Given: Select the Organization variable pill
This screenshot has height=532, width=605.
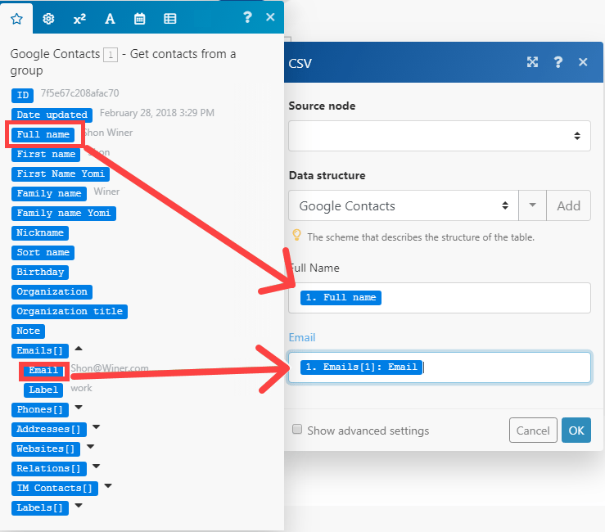Looking at the screenshot, I should pyautogui.click(x=52, y=292).
